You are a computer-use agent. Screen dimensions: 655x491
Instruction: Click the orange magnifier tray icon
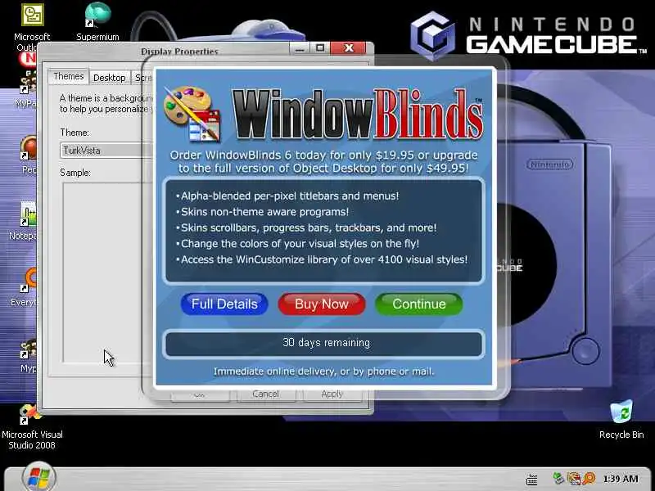[x=589, y=479]
